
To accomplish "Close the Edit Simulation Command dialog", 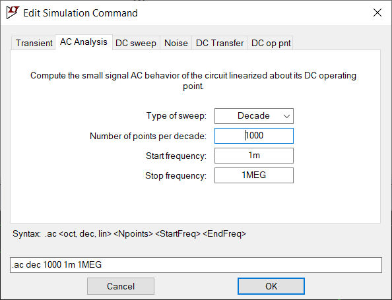I will [377, 13].
